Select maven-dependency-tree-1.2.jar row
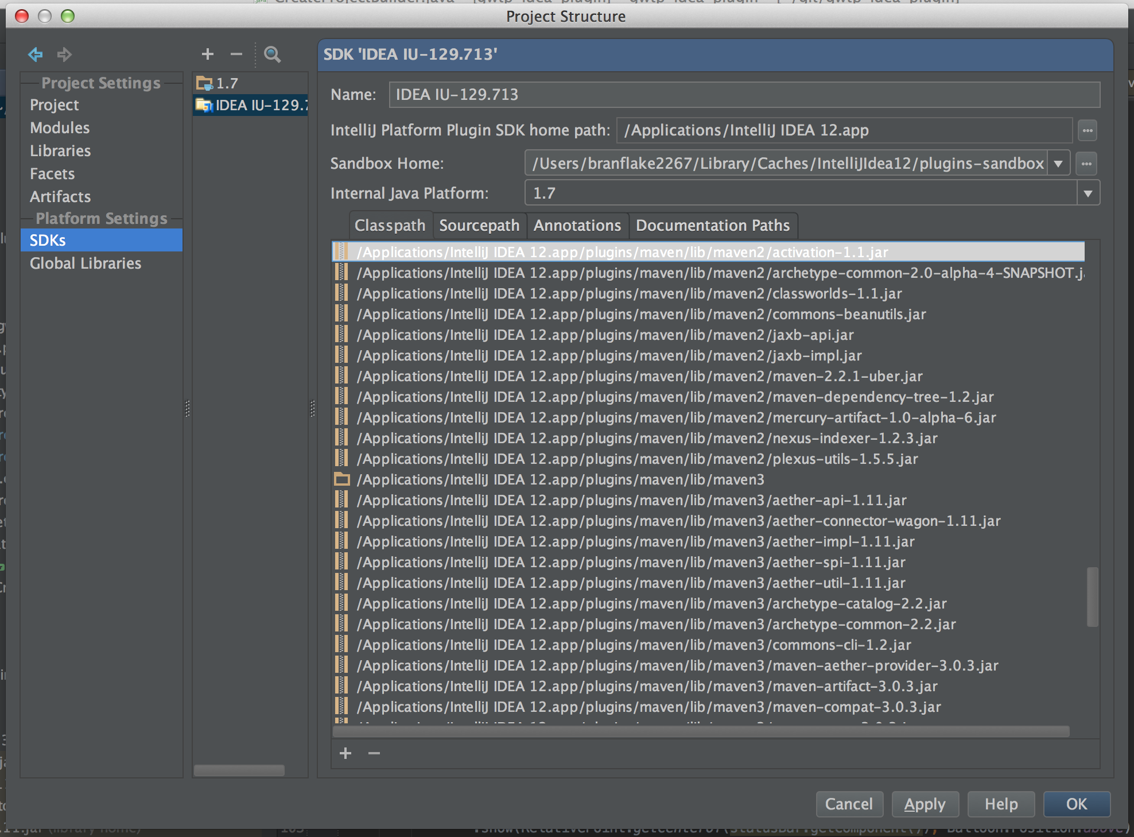 pyautogui.click(x=708, y=397)
